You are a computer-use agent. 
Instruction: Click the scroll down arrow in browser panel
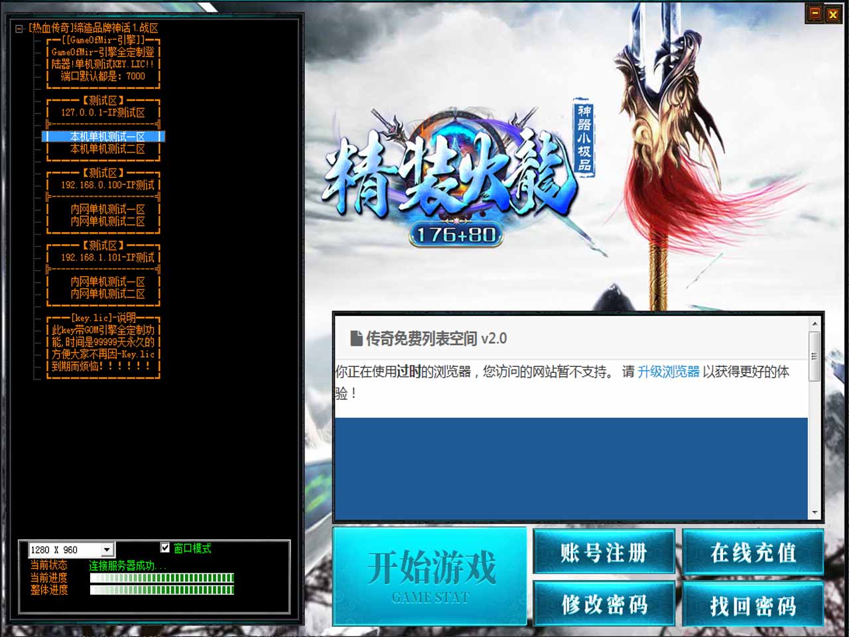815,513
